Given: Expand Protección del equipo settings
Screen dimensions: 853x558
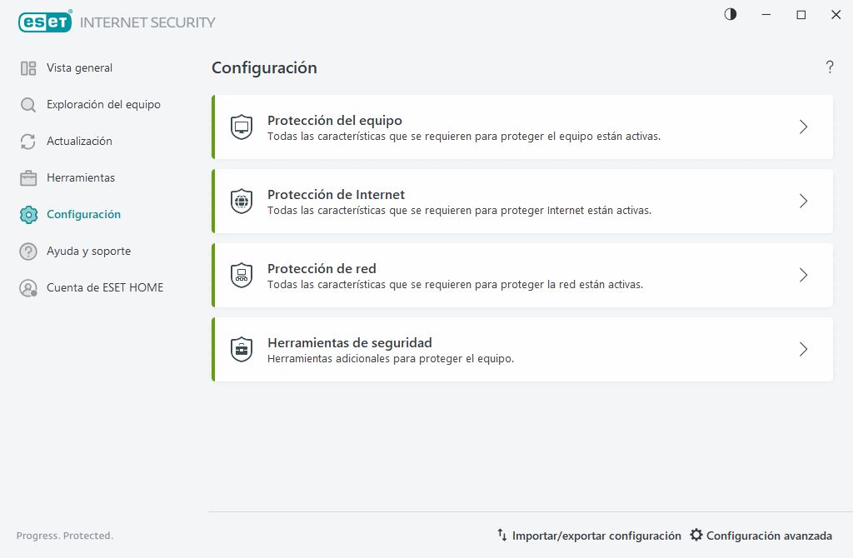Looking at the screenshot, I should [802, 126].
